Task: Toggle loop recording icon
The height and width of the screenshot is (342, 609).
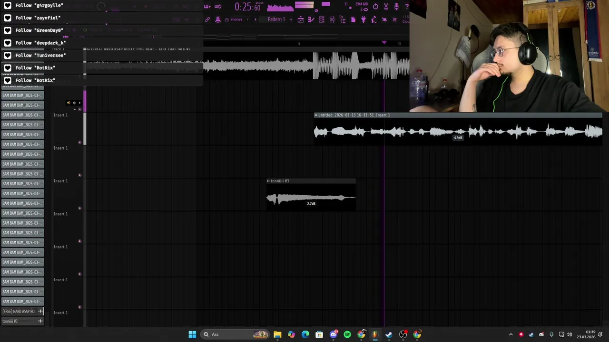Action: 218,7
